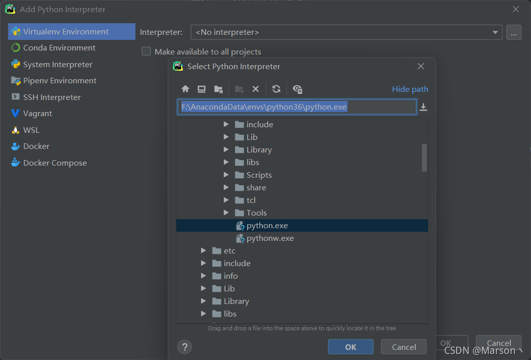Image resolution: width=531 pixels, height=360 pixels.
Task: Click the Virtualenv Environment python icon
Action: 16,31
